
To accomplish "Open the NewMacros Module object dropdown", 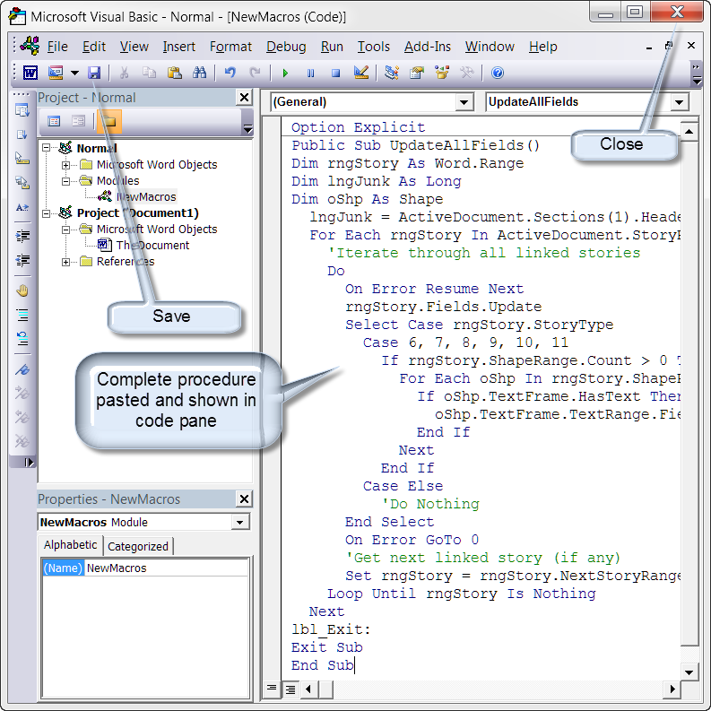I will coord(240,523).
